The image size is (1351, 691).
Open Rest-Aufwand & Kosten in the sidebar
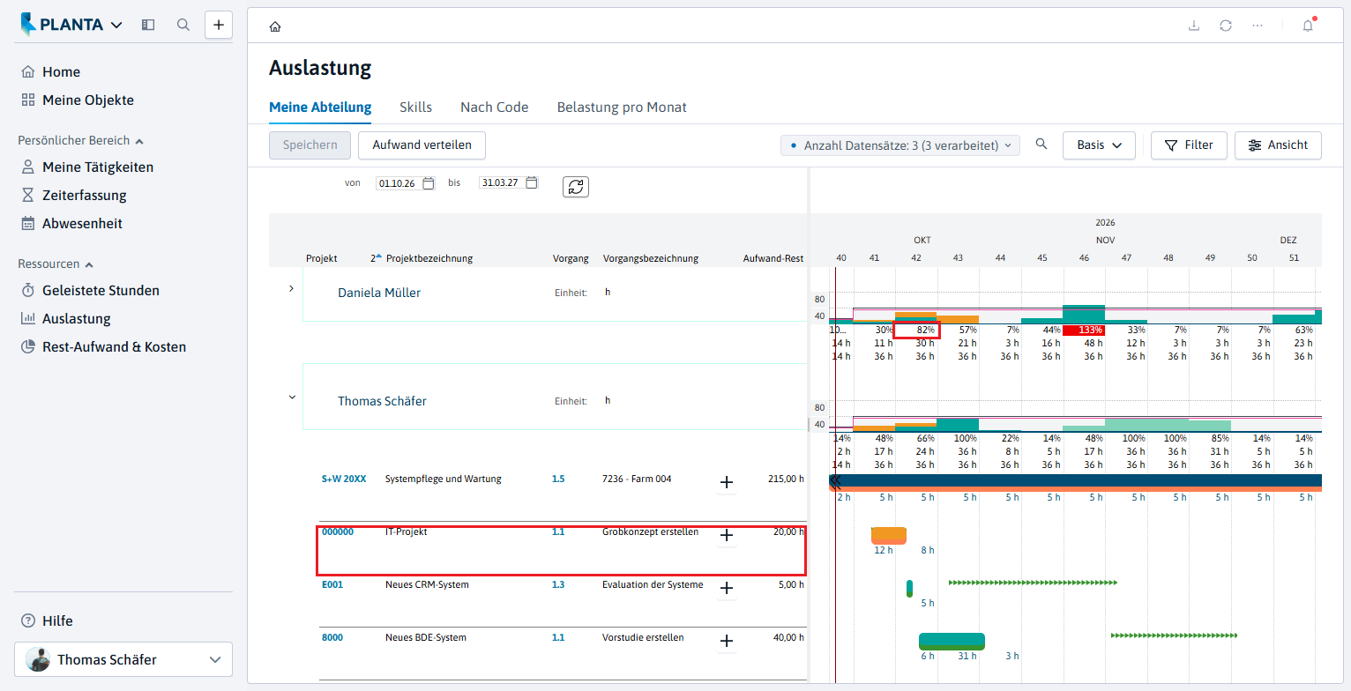coord(114,347)
